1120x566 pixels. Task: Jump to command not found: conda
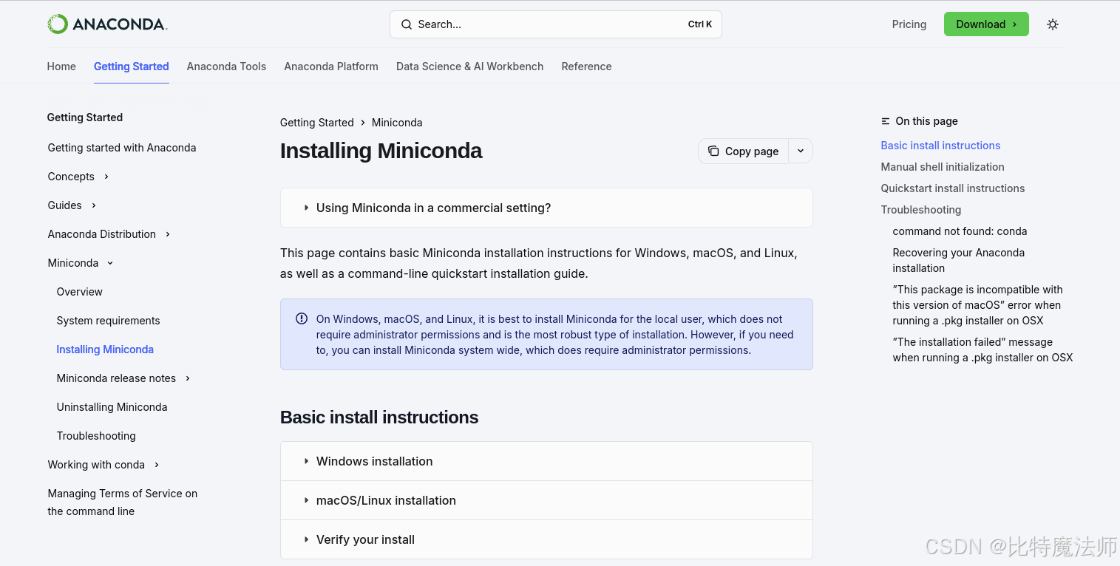coord(960,231)
